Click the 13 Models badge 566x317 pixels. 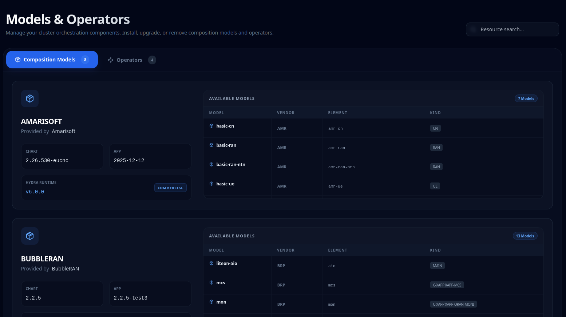525,236
